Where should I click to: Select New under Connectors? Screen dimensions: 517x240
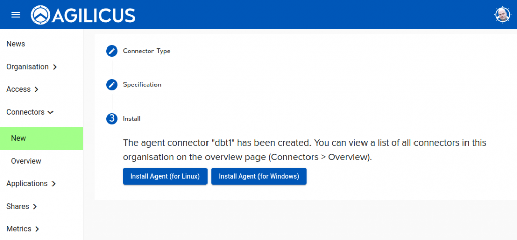pyautogui.click(x=19, y=138)
